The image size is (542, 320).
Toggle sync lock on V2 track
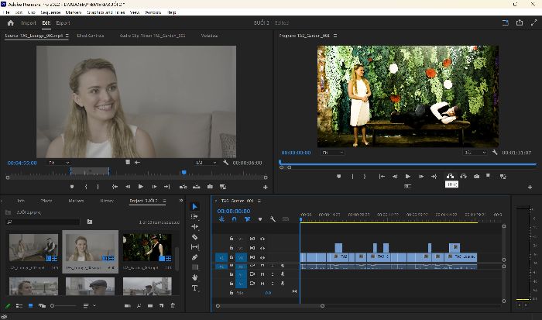[x=252, y=248]
